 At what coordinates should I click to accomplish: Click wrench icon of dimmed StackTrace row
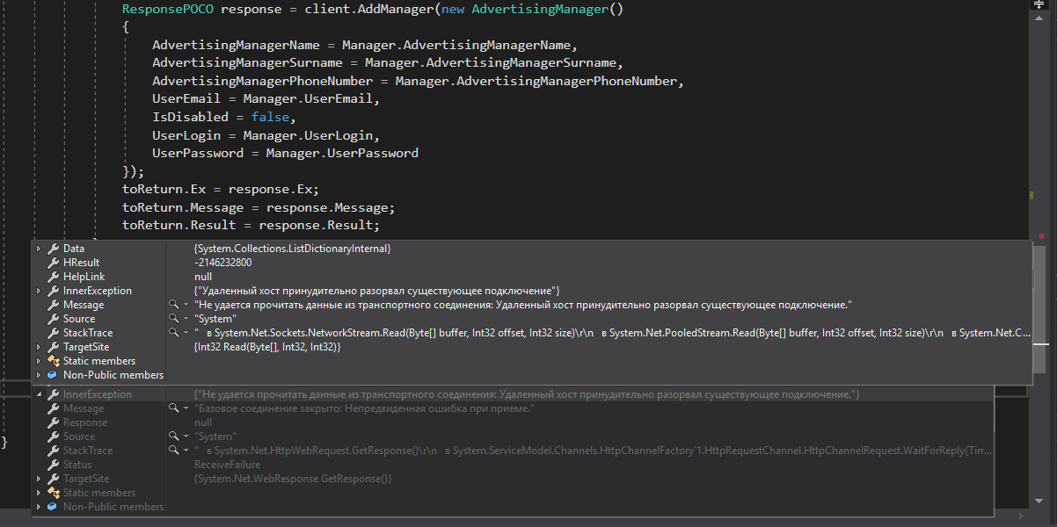(x=53, y=451)
